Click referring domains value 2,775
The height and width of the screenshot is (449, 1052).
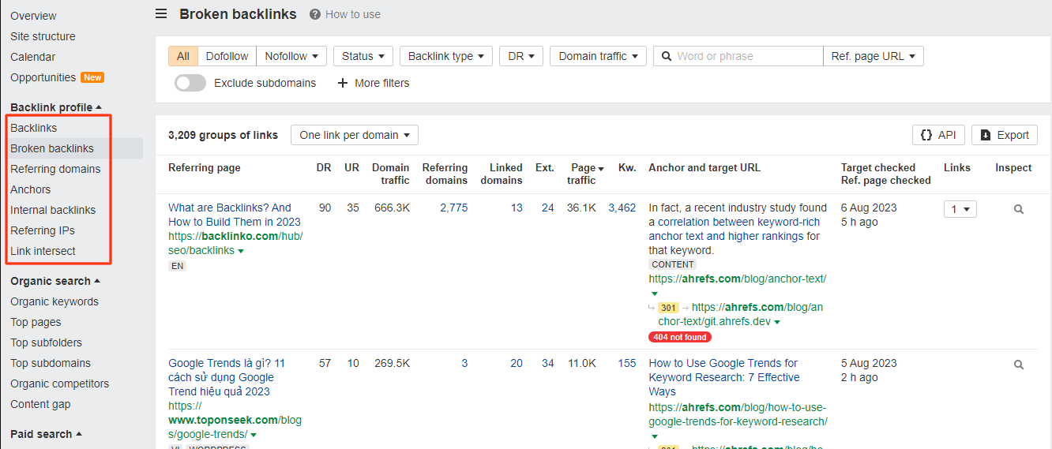[454, 208]
